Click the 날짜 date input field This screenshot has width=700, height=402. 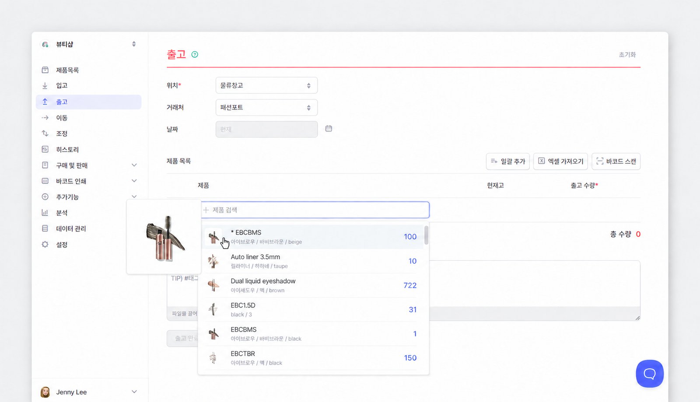pos(266,130)
